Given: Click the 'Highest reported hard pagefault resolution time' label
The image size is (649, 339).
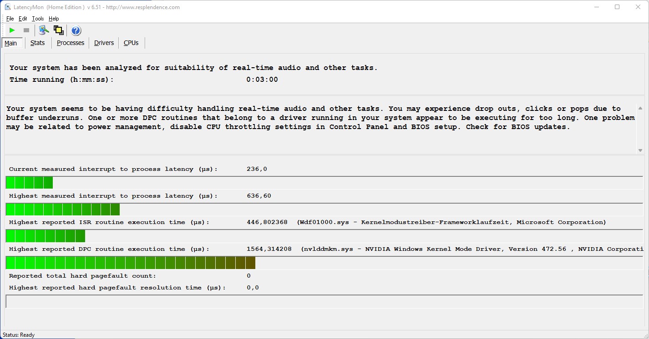Looking at the screenshot, I should click(117, 288).
